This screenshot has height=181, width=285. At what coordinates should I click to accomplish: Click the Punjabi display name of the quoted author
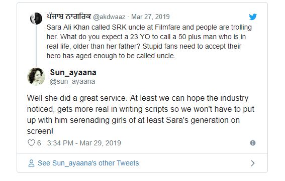(68, 17)
